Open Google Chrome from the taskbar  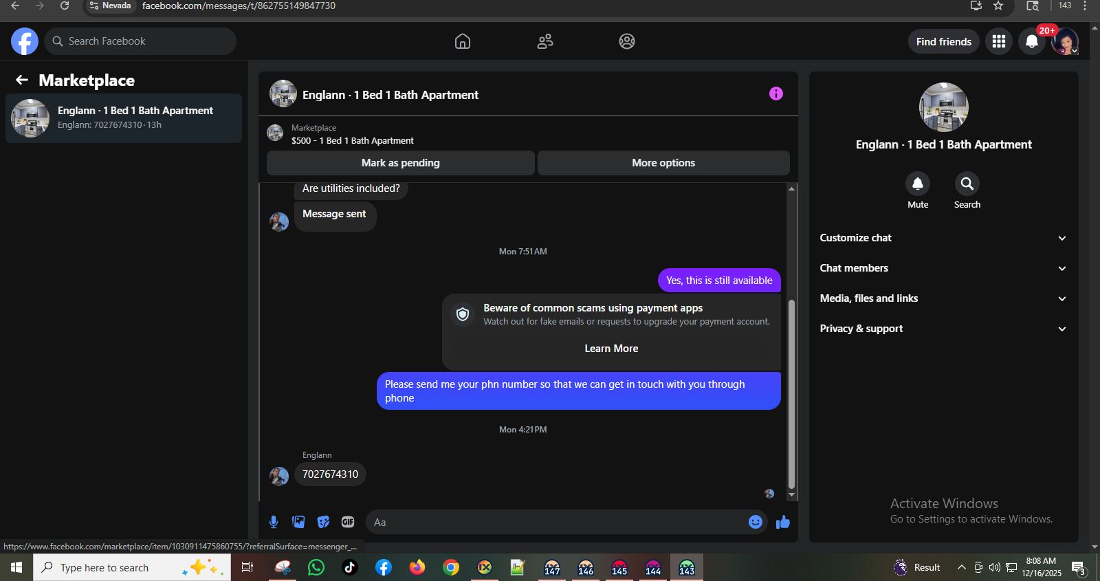451,567
